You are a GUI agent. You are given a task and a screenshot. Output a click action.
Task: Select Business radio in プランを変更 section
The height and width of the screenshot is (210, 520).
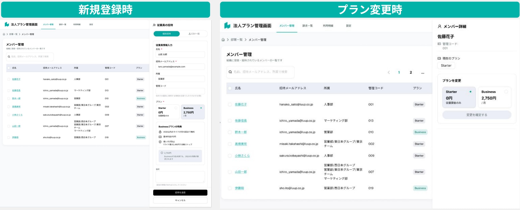tap(506, 92)
